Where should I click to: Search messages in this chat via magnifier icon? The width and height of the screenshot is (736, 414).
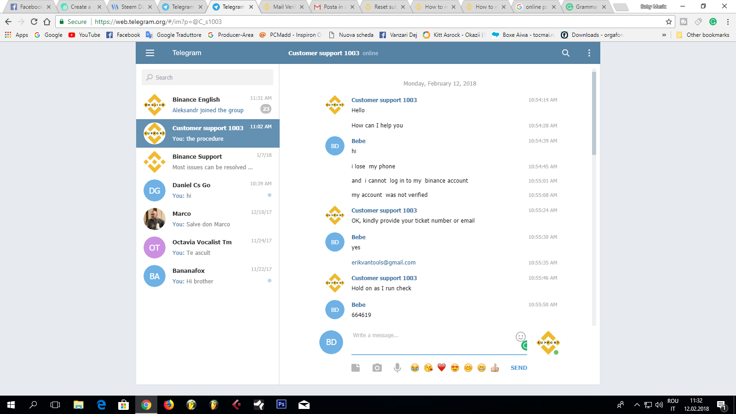566,53
